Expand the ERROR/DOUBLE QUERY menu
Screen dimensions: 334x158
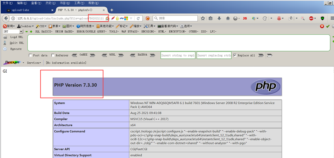click(x=92, y=32)
